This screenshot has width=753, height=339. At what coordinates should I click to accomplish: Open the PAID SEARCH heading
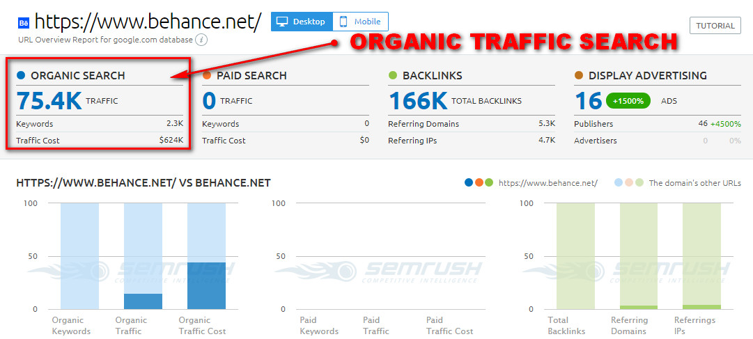click(x=251, y=75)
